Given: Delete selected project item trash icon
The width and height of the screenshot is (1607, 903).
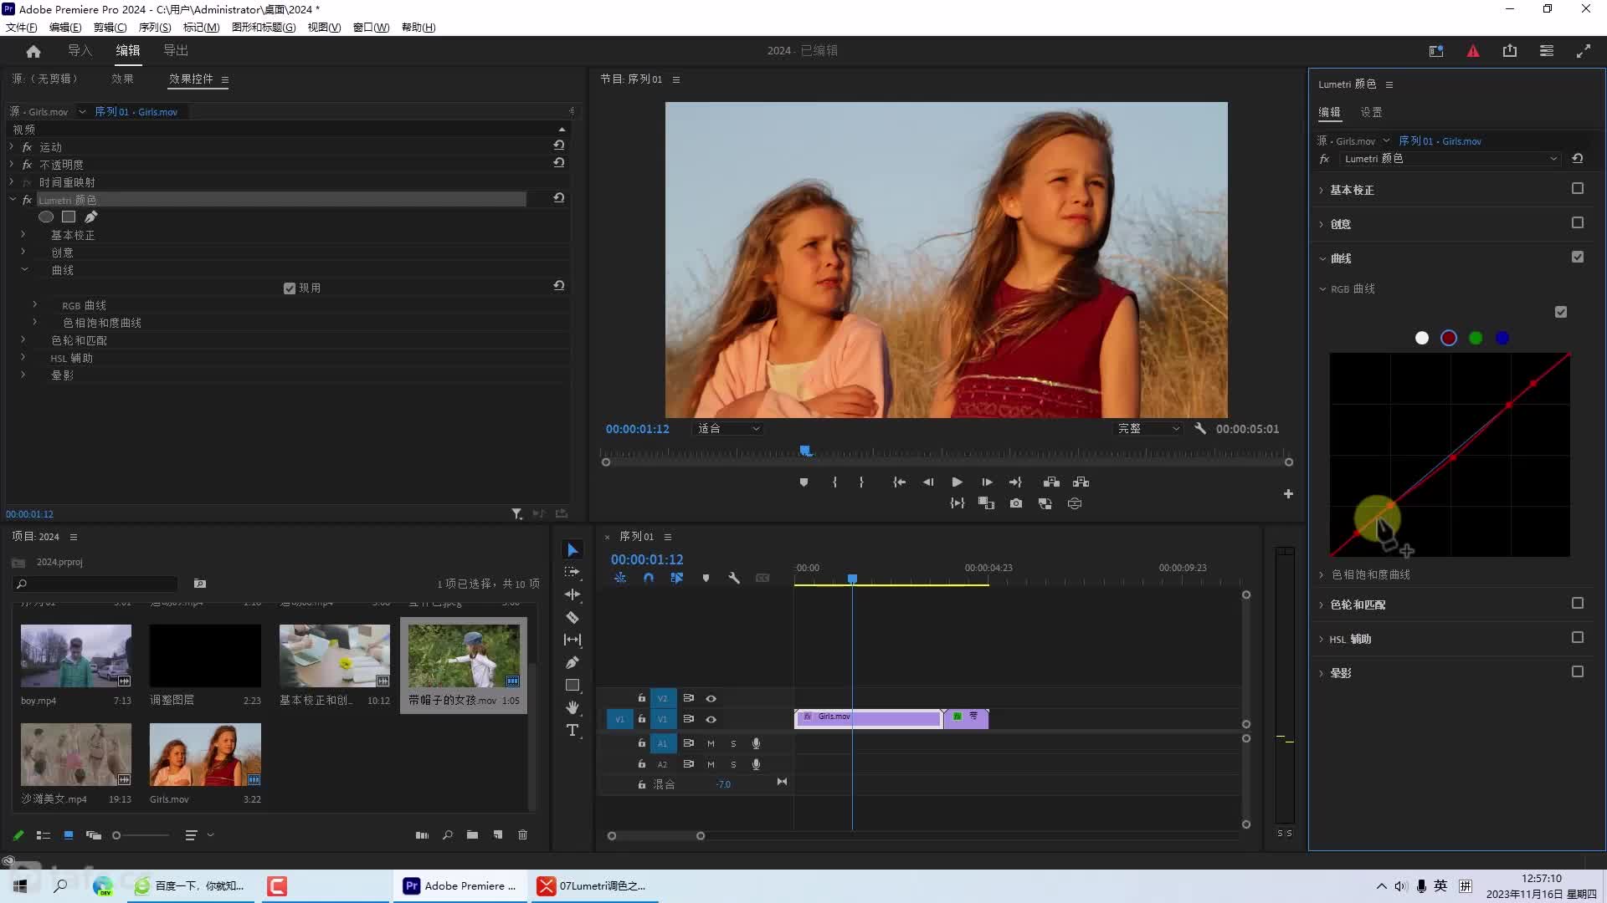Looking at the screenshot, I should click(x=523, y=834).
